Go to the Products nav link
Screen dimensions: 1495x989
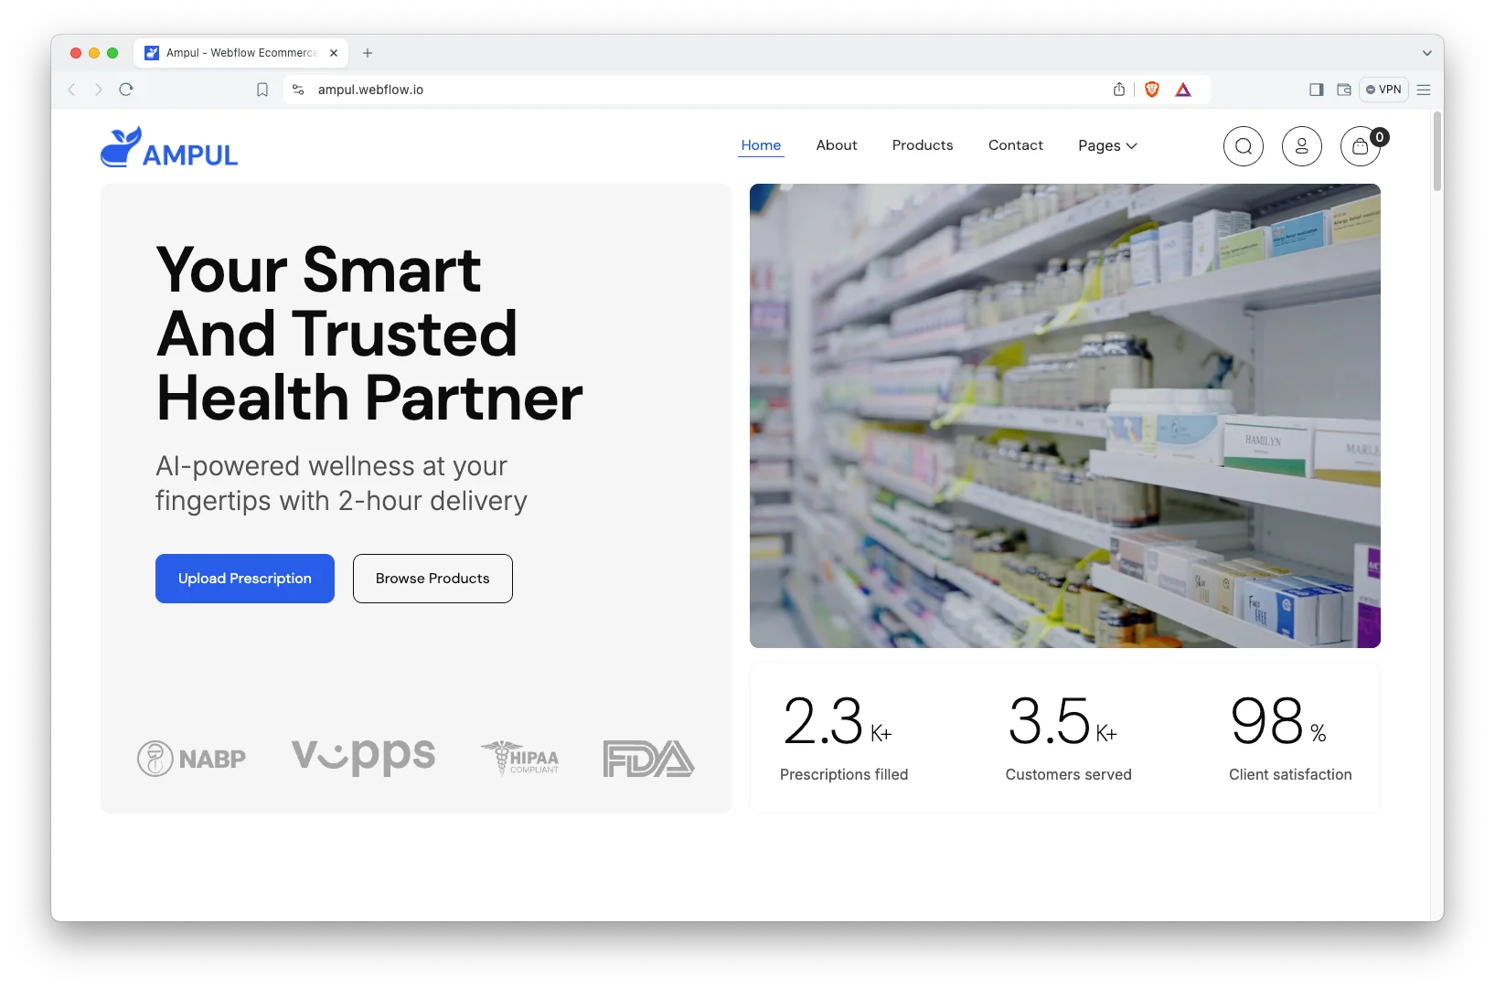click(x=923, y=145)
